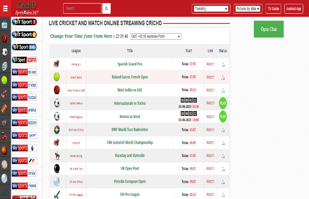Open FIM JuniorGP World Championship link

click(130, 142)
